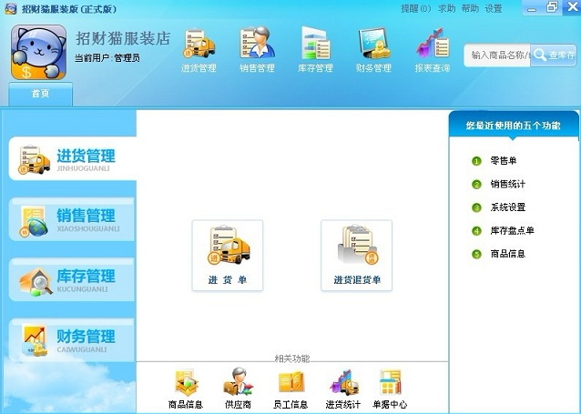Viewport: 581px width, 414px height.
Task: Open 单据中心 related function
Action: coord(390,389)
